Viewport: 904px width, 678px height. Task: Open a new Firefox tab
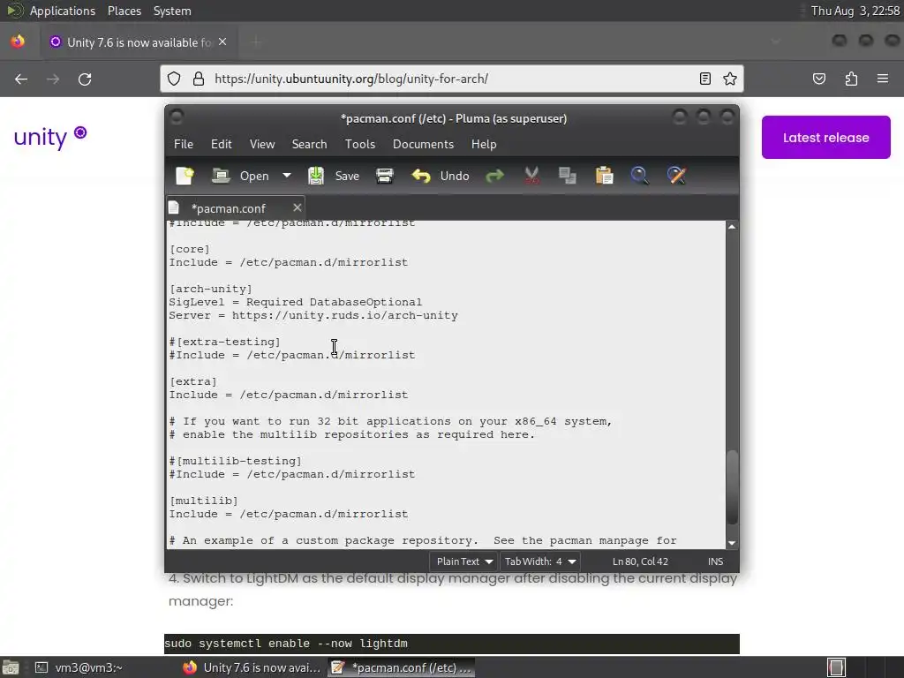(257, 42)
